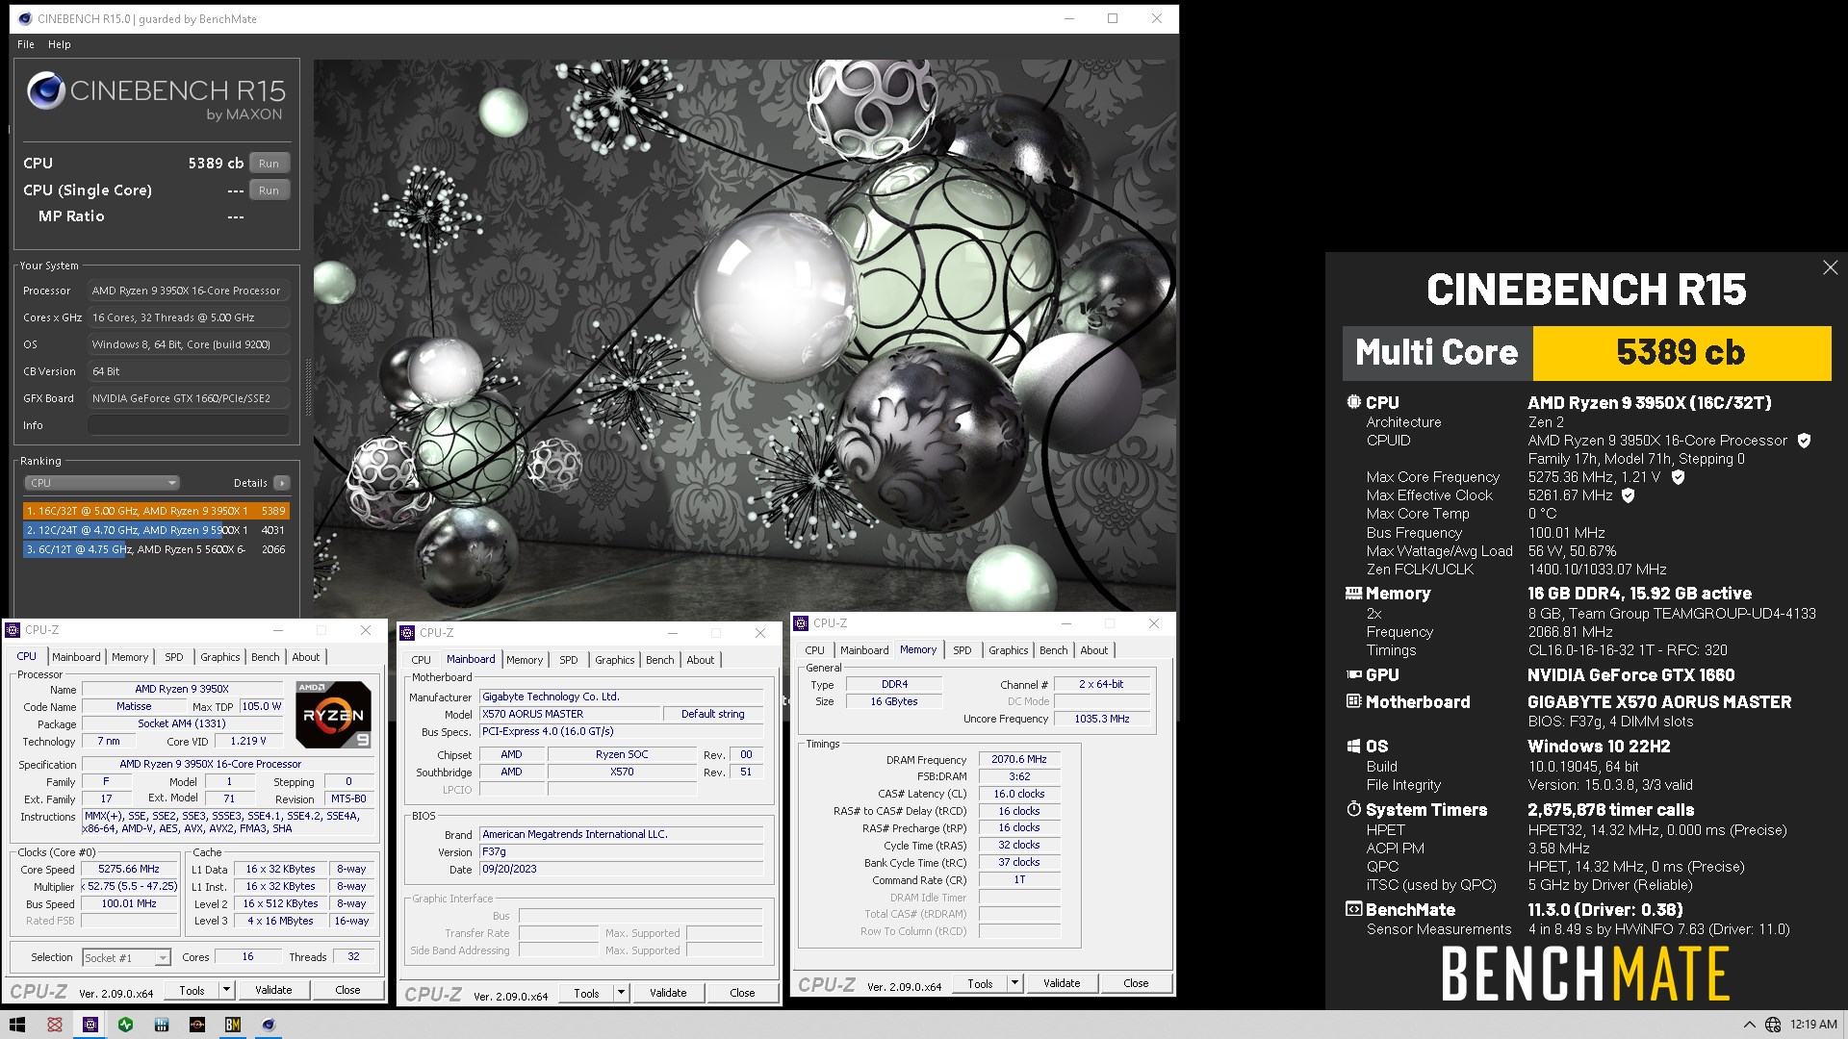The image size is (1848, 1039).
Task: Click Close button in CPU-Z Mainboard window
Action: tap(742, 993)
